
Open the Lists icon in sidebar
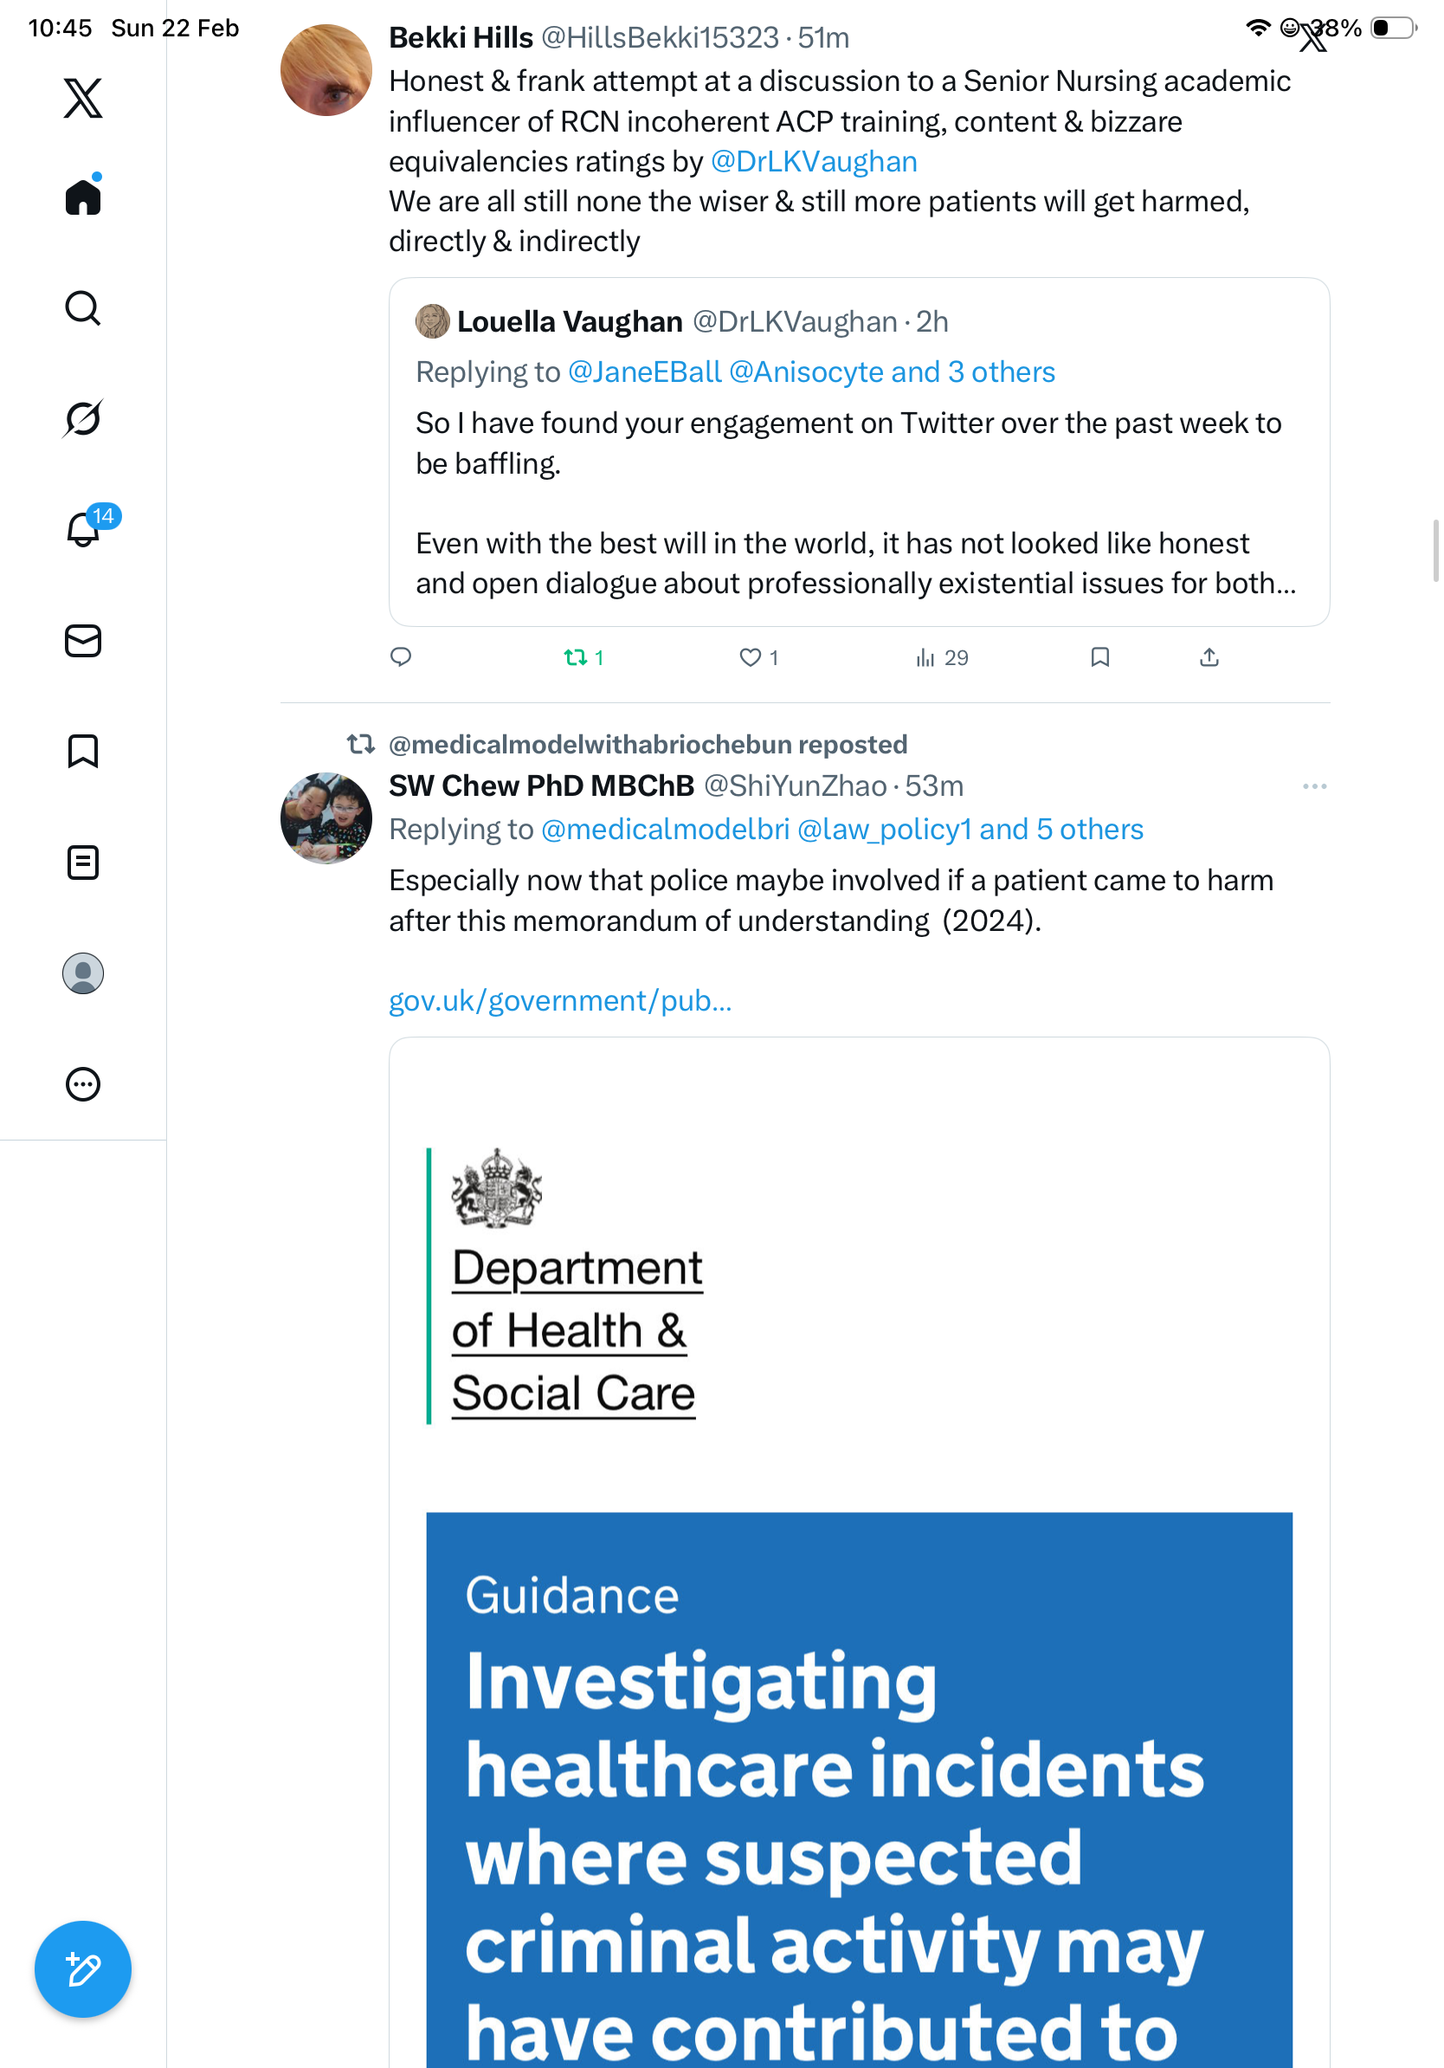click(x=83, y=862)
